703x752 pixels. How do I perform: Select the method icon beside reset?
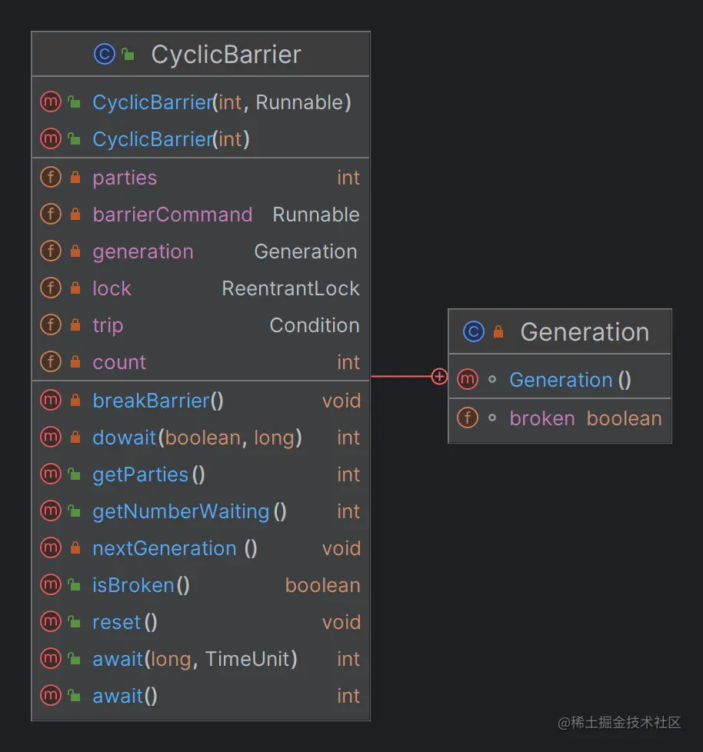[x=49, y=621]
